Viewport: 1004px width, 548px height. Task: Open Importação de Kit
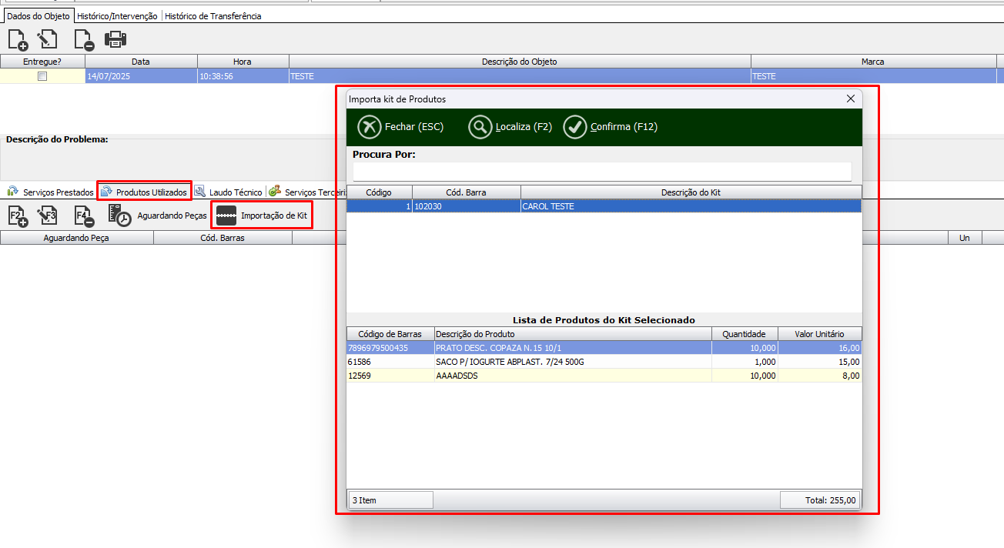[262, 216]
